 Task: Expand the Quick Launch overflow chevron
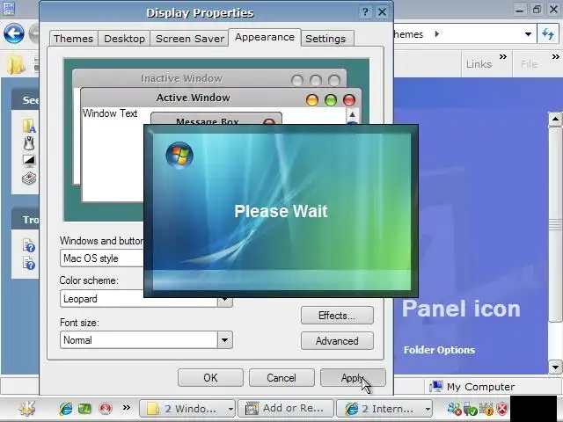click(x=127, y=407)
